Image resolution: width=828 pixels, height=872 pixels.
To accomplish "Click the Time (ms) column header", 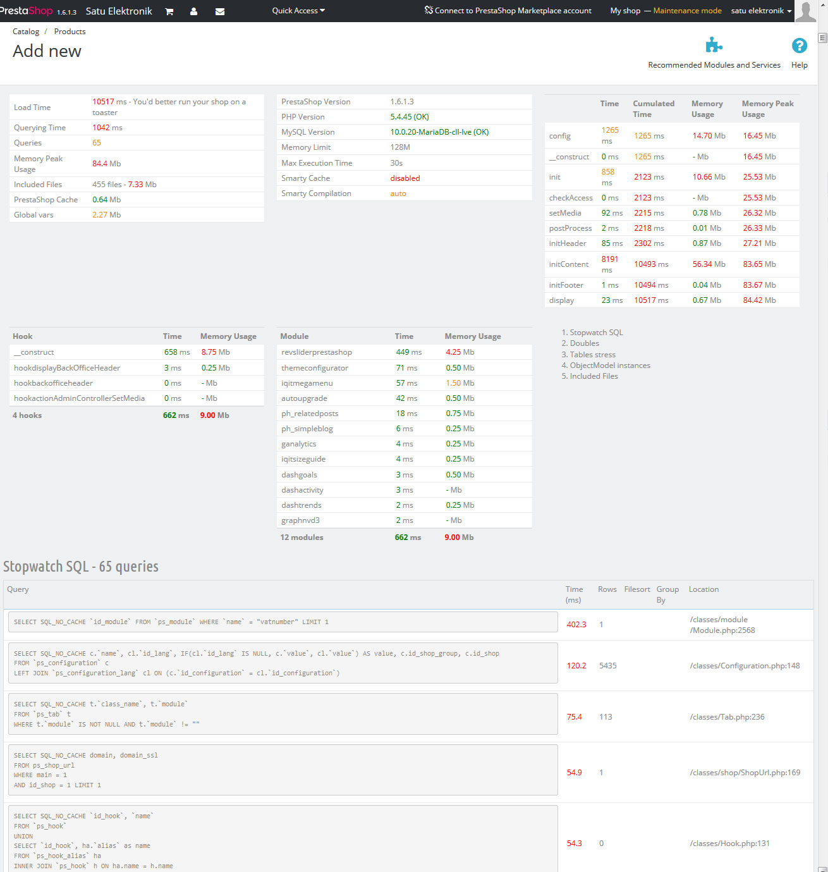I will pyautogui.click(x=574, y=594).
